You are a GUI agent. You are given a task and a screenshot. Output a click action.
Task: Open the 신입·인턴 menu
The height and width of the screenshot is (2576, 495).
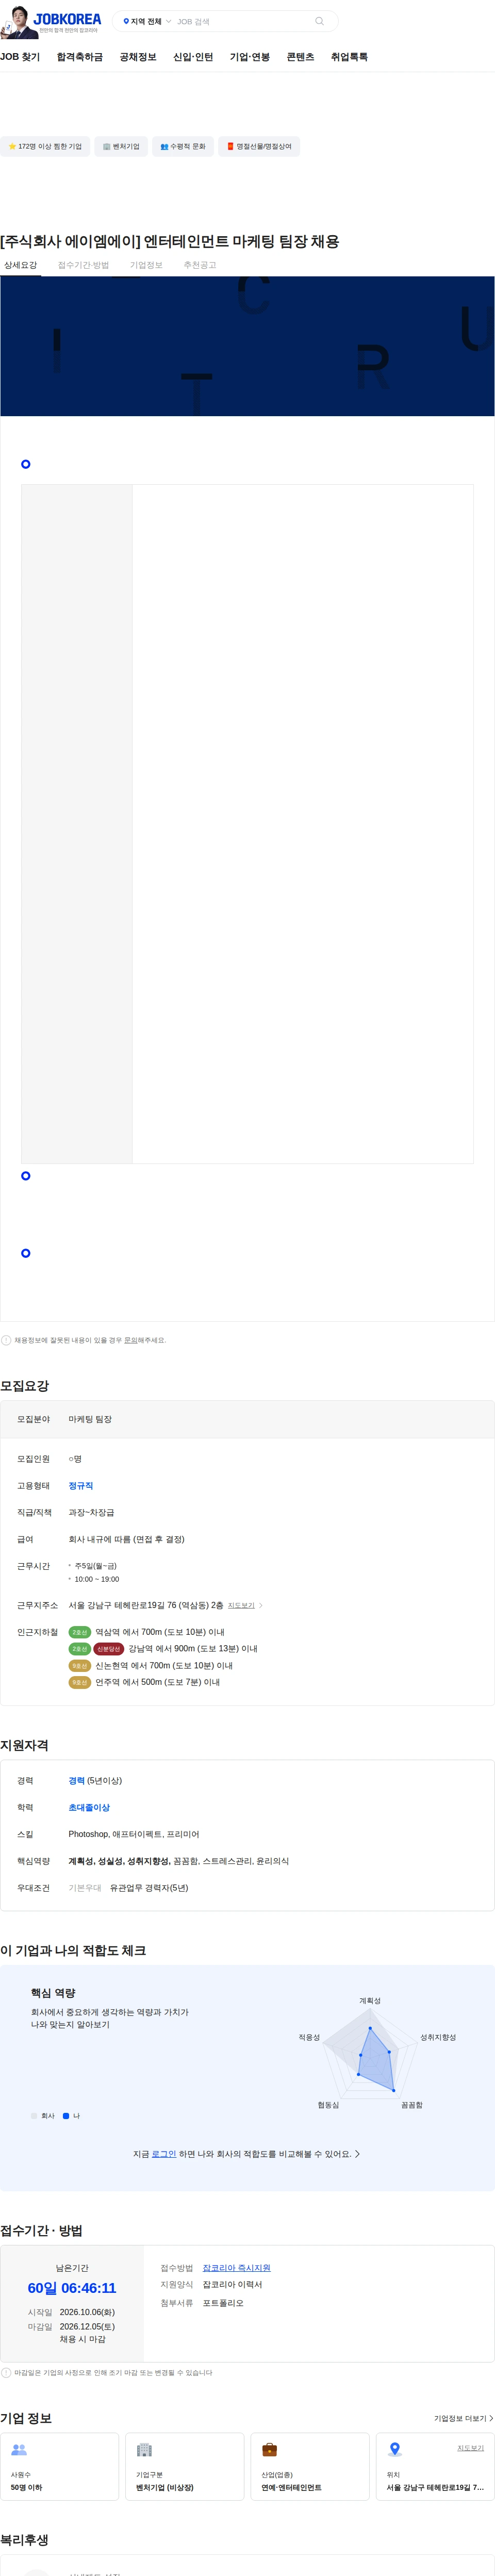[x=193, y=57]
